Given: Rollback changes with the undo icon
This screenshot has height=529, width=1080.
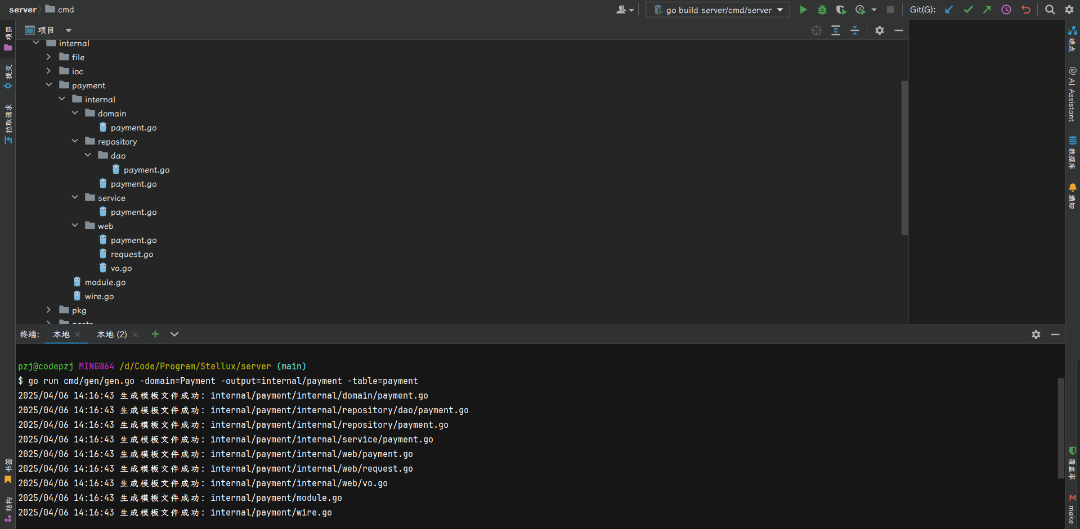Looking at the screenshot, I should 1025,10.
